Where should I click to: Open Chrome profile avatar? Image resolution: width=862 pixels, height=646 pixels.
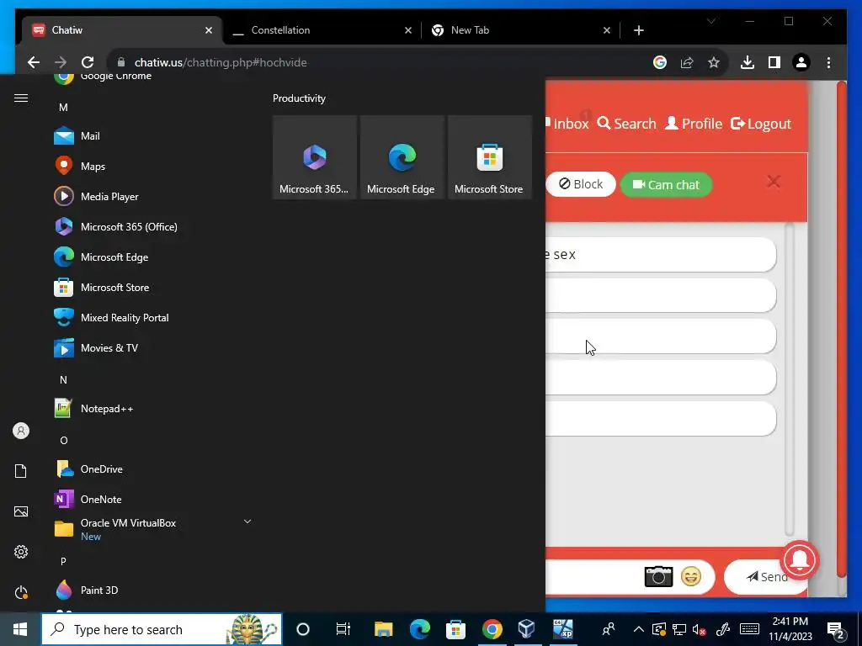pyautogui.click(x=801, y=62)
